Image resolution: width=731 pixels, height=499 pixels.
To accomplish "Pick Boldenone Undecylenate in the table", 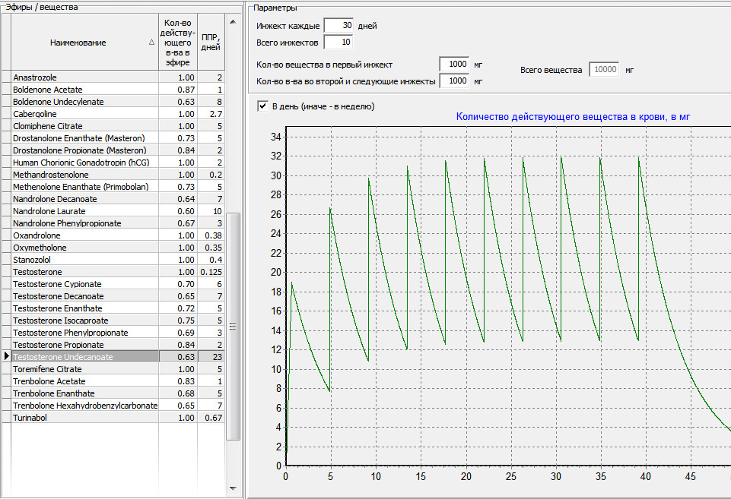I will [x=84, y=102].
